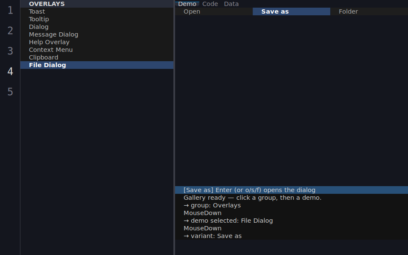The height and width of the screenshot is (255, 408).
Task: Open the Help Overlay demo
Action: coord(97,42)
